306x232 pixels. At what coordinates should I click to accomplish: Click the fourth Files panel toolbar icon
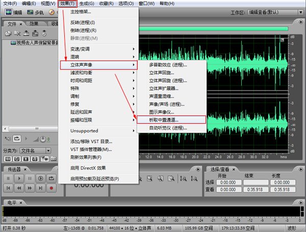[x=35, y=34]
